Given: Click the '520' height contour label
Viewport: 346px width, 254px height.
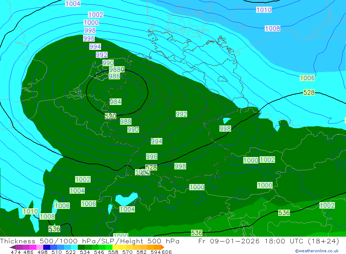Looking at the screenshot, I should [110, 116].
